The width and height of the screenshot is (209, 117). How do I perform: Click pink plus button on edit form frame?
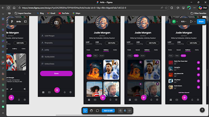pyautogui.click(x=57, y=90)
